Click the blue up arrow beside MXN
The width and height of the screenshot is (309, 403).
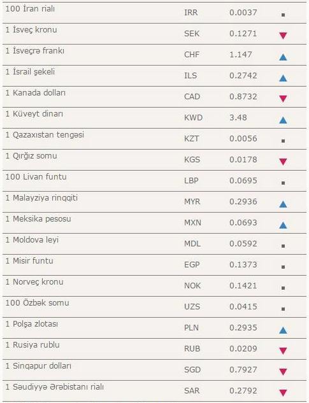283,225
